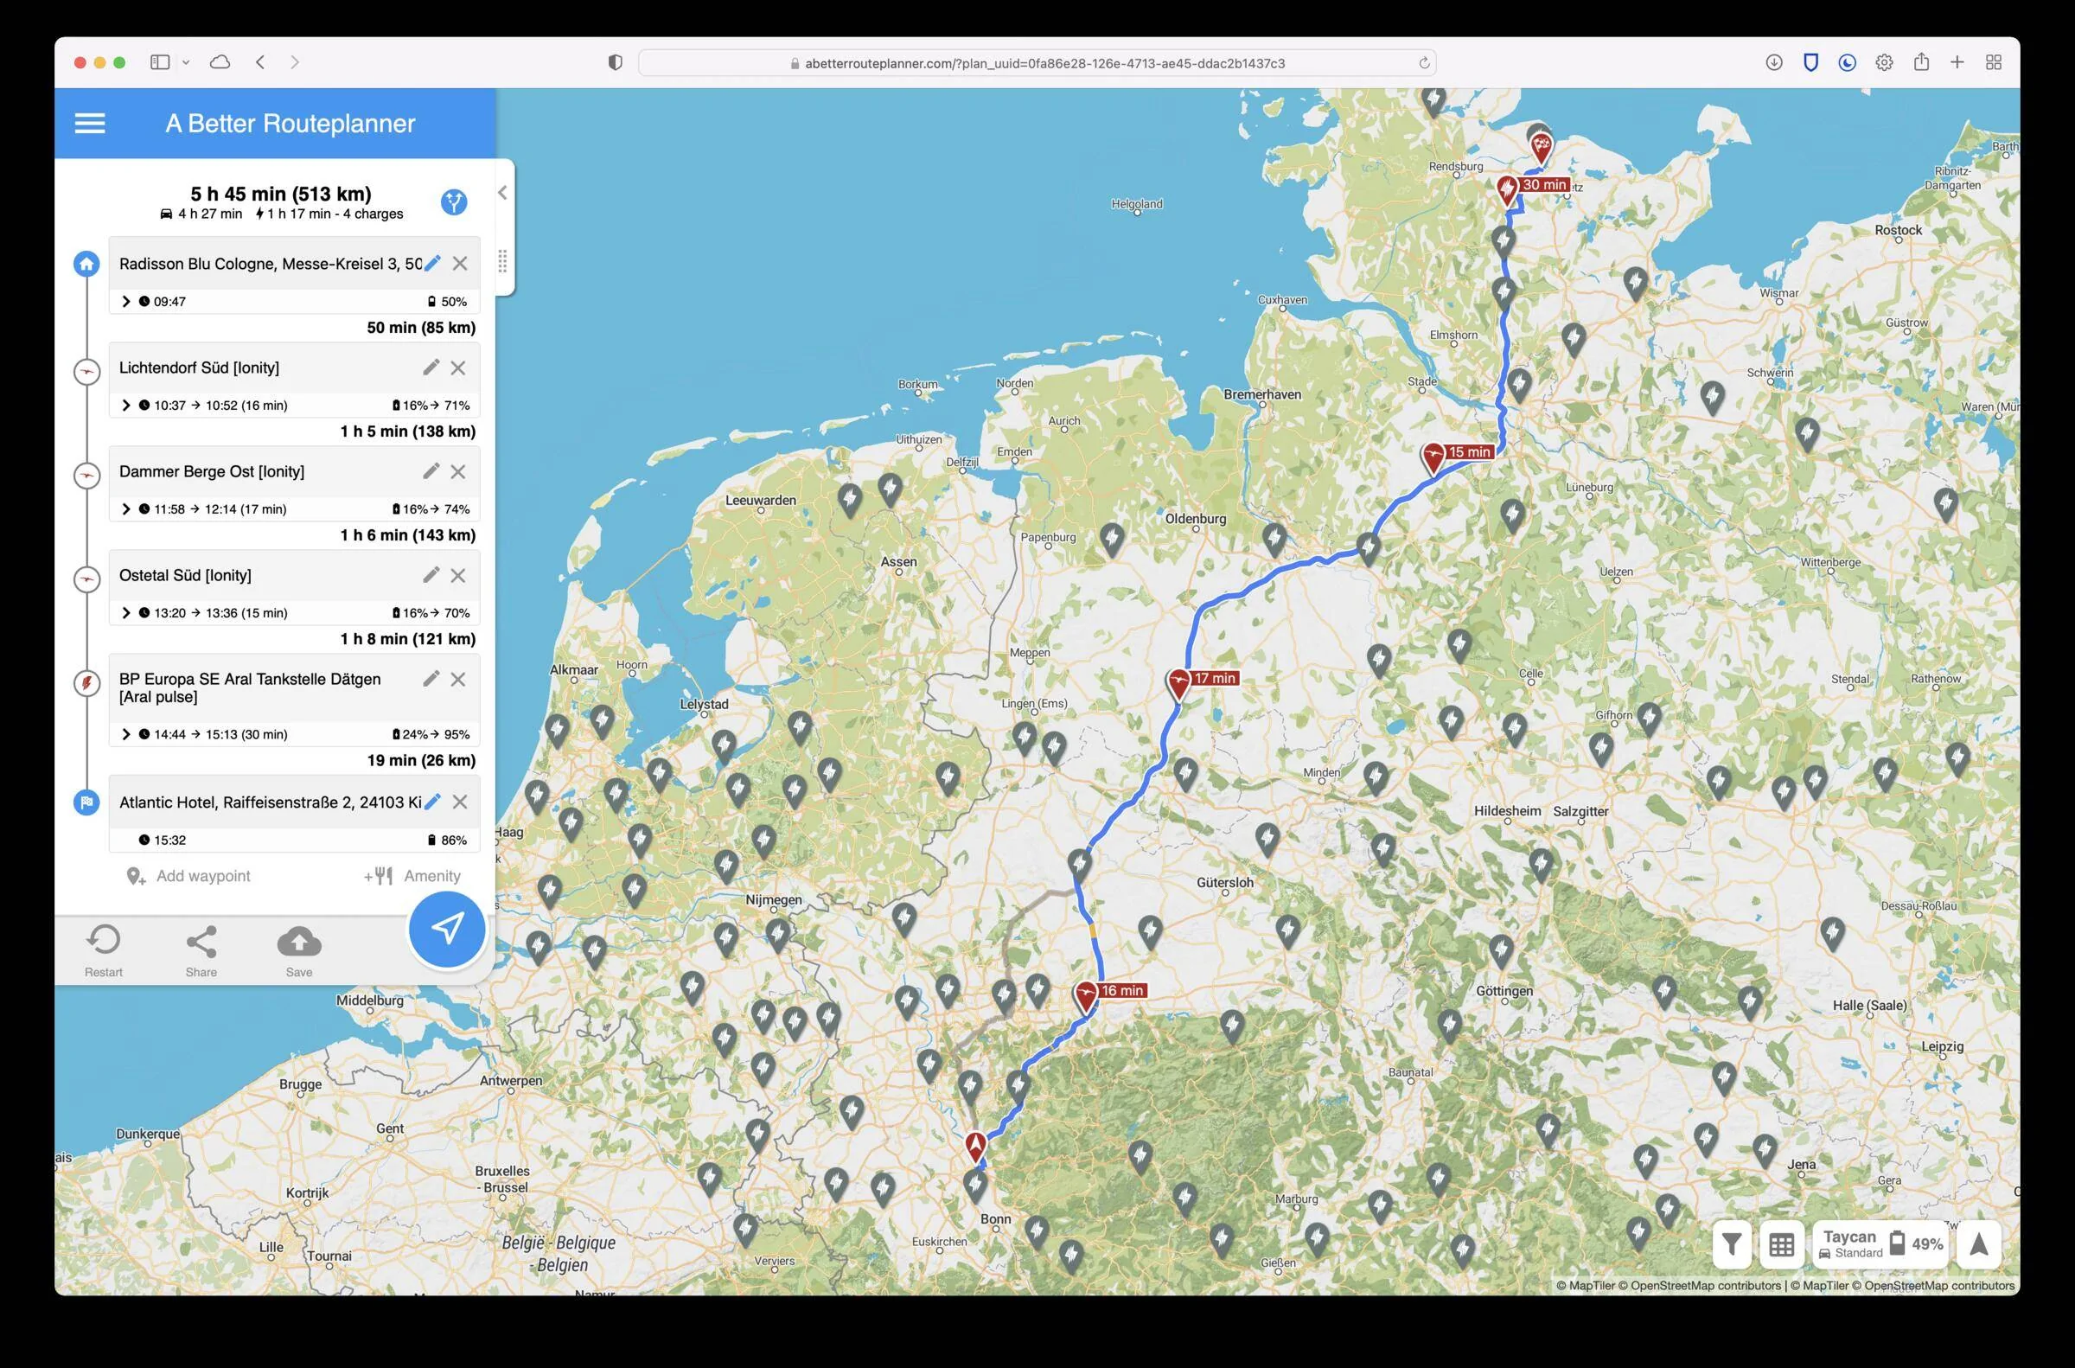
Task: Select the 17 min Ionity map marker
Action: (1179, 683)
